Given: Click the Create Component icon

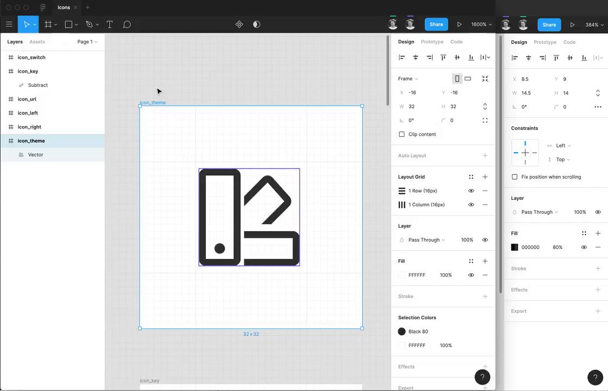Looking at the screenshot, I should pos(239,24).
